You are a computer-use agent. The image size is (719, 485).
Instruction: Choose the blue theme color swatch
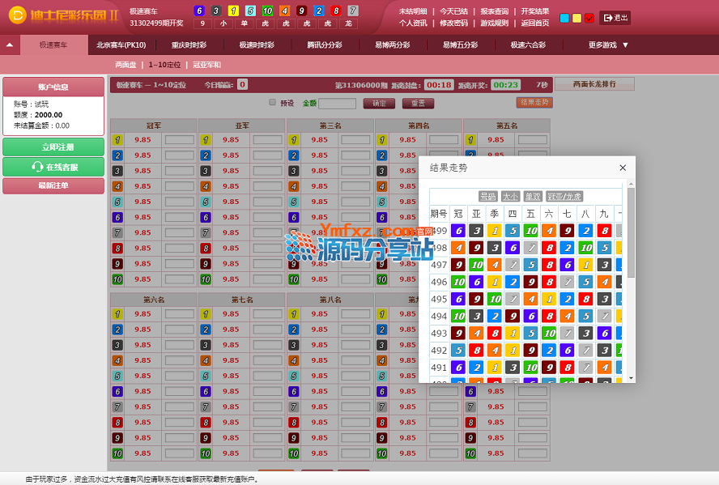pyautogui.click(x=564, y=18)
